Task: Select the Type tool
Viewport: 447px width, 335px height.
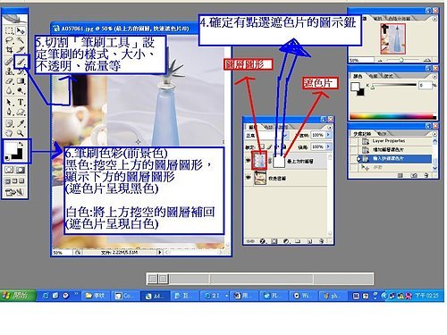Action: [21, 103]
